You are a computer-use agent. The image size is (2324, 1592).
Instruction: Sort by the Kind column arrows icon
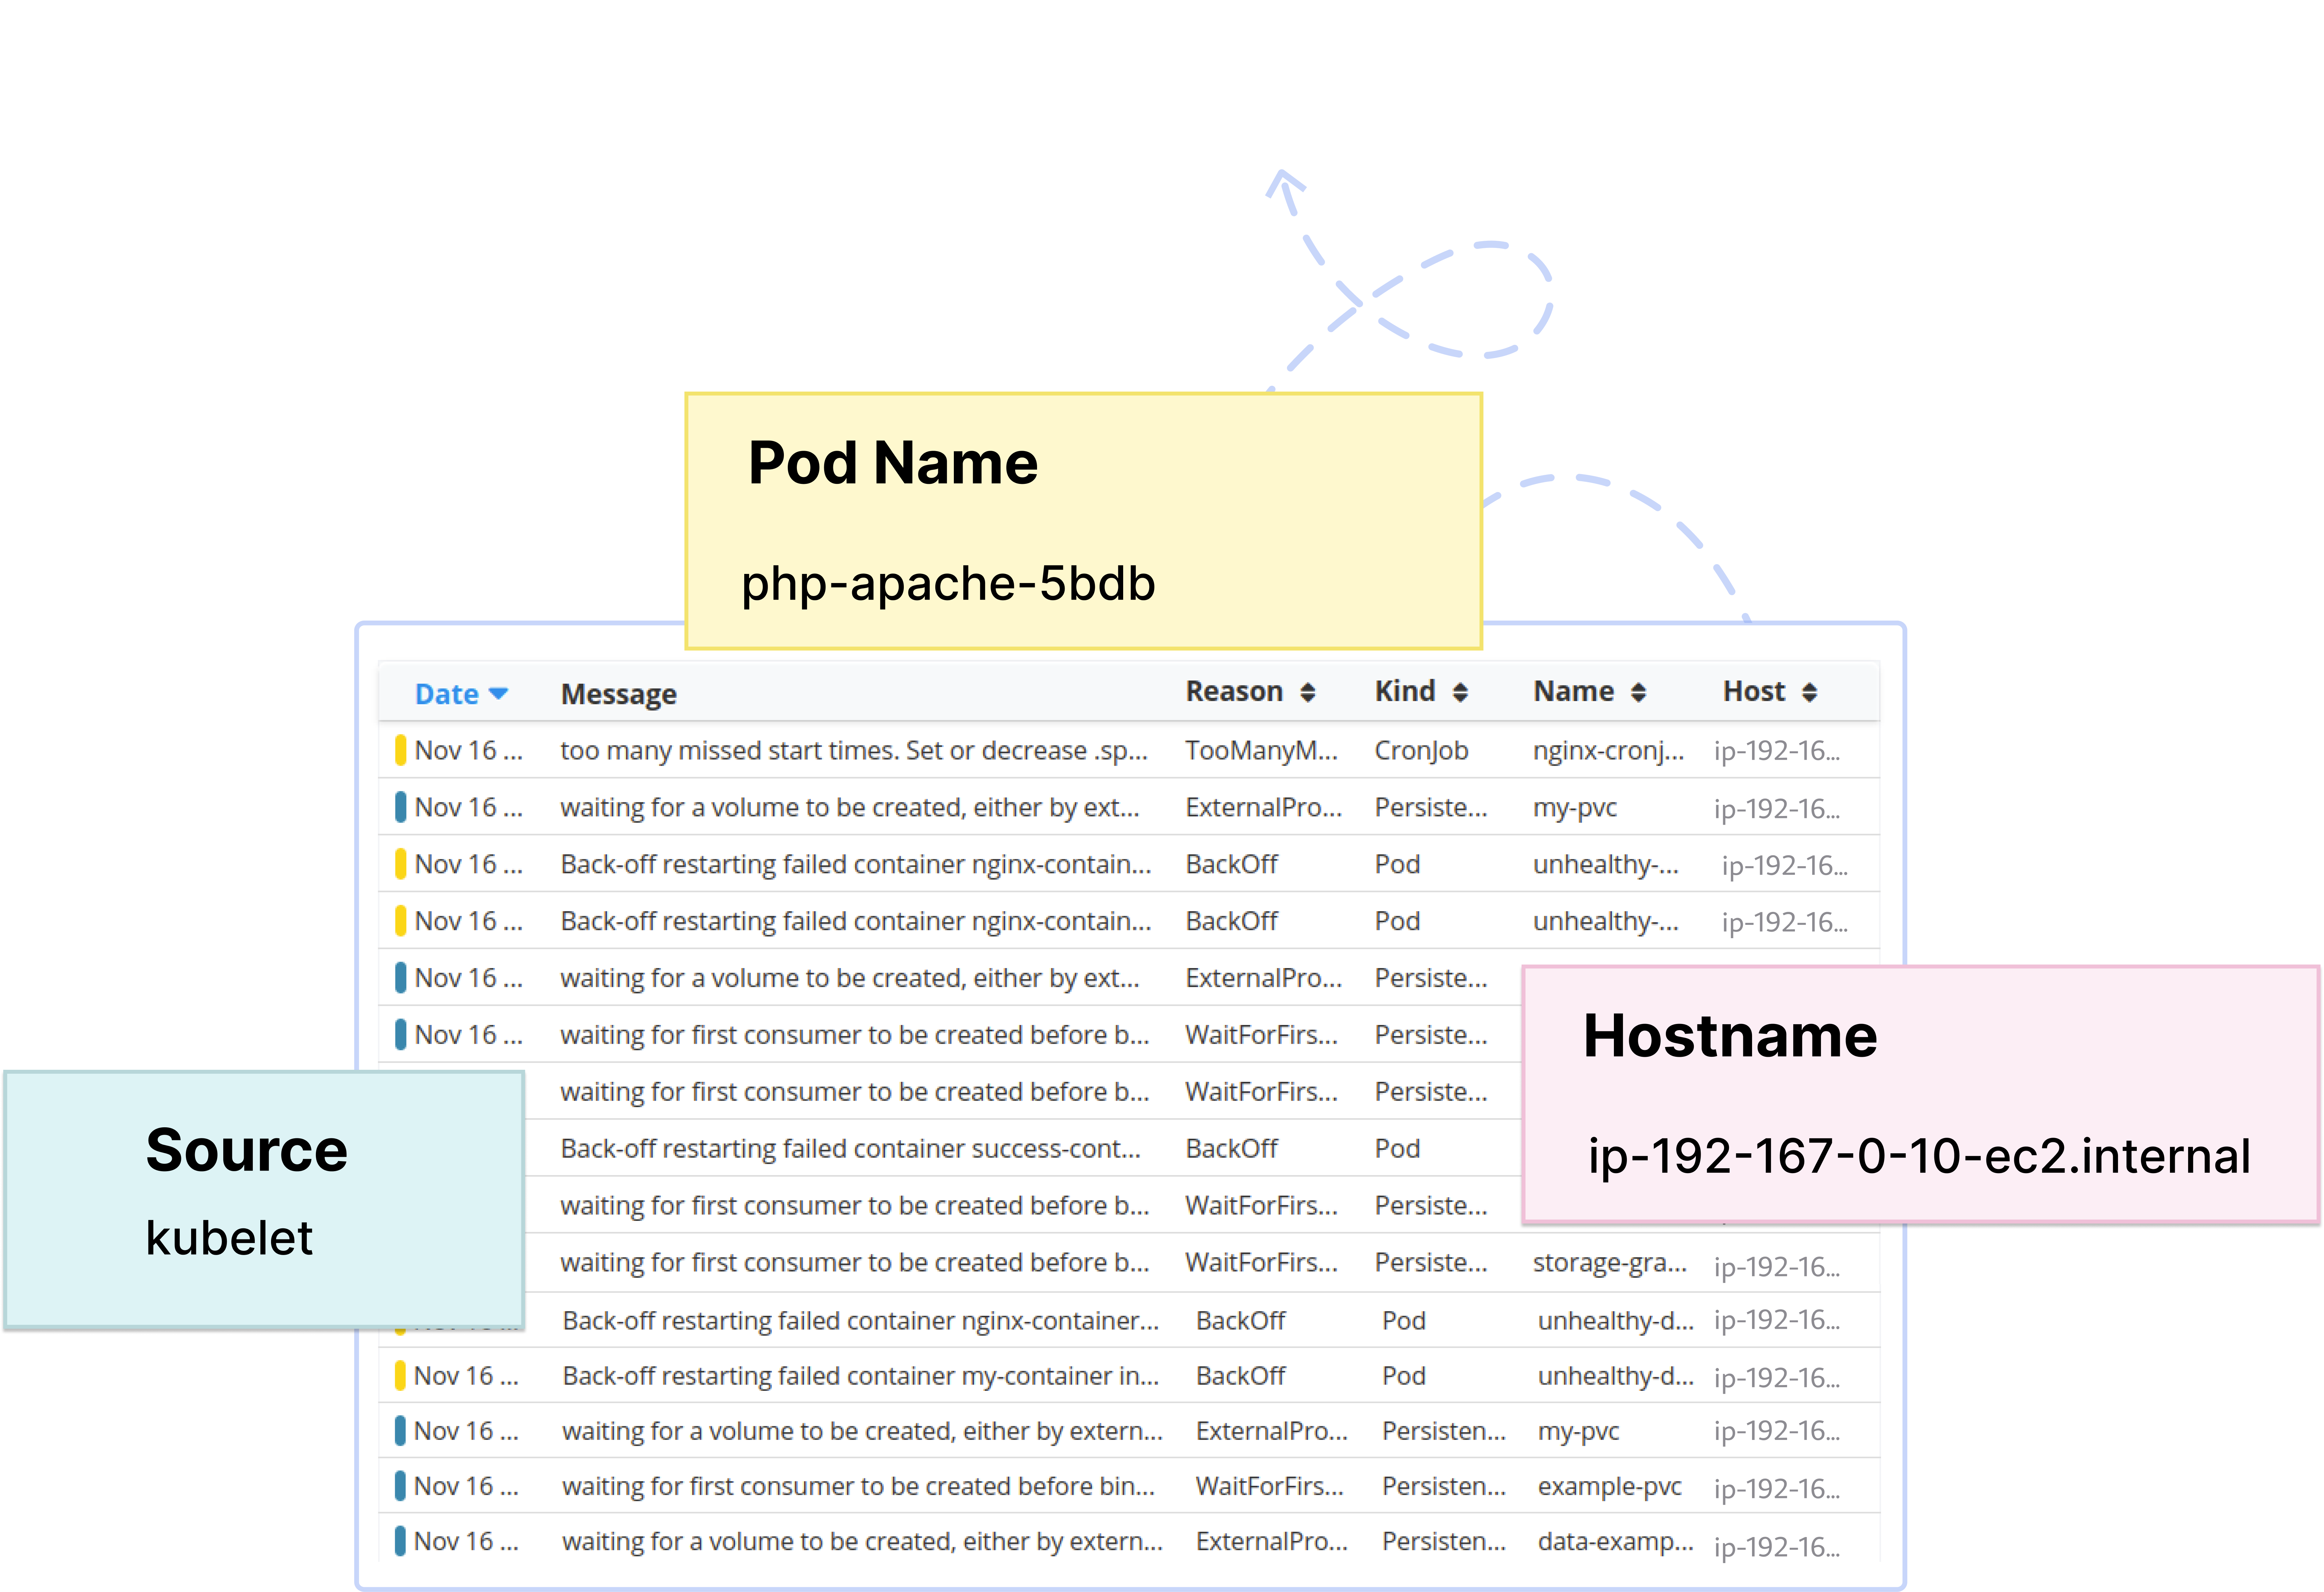pyautogui.click(x=1460, y=692)
